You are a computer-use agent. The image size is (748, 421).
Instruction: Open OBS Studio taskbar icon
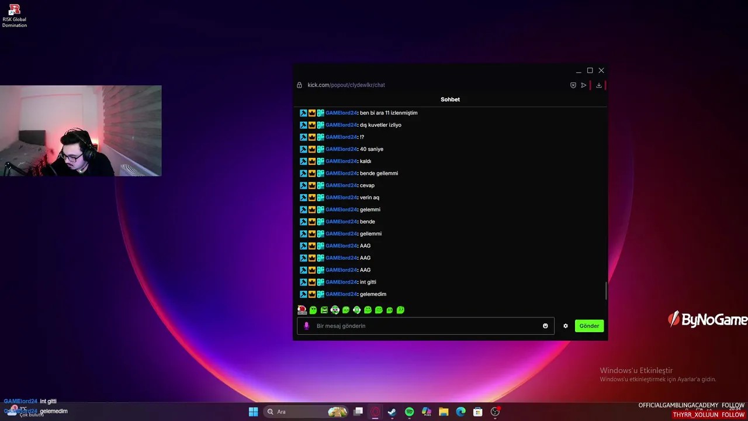495,412
